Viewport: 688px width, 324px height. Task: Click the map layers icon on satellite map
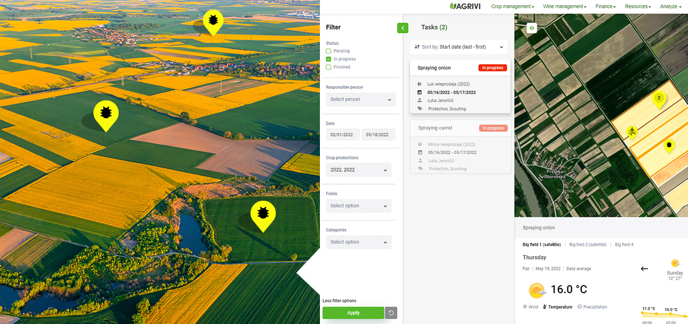click(x=531, y=28)
